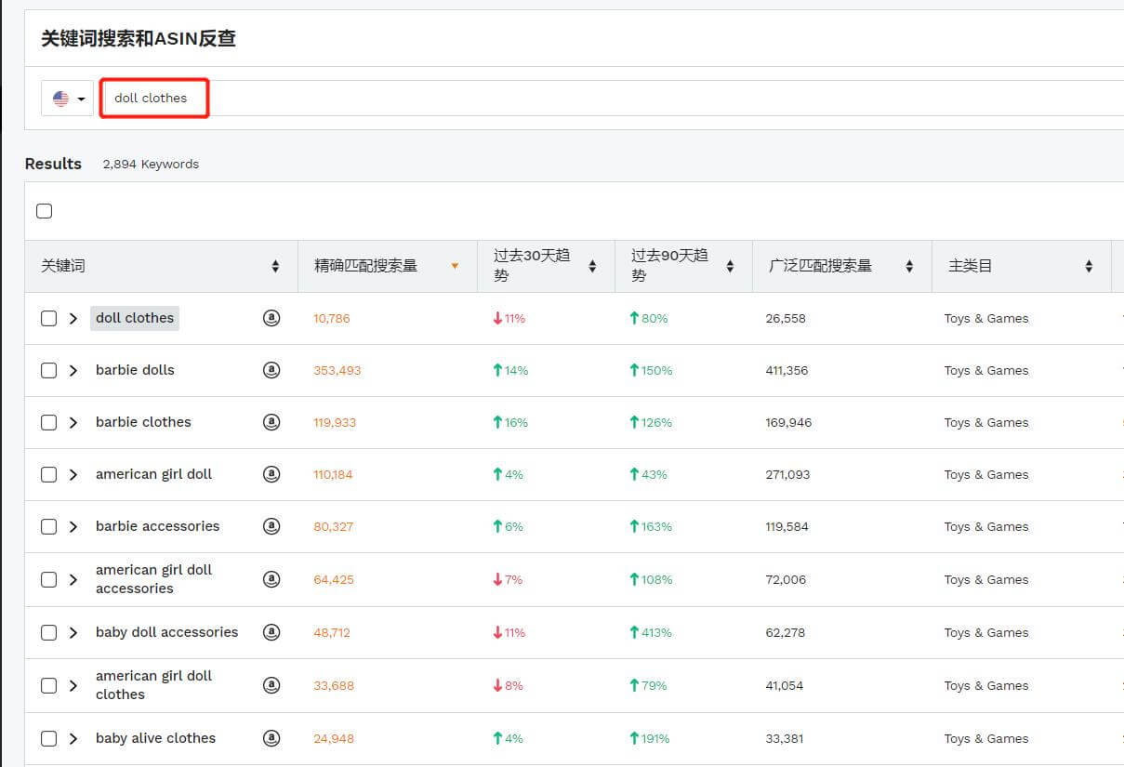Screen dimensions: 1124x767
Task: Click the barbie accessories keyword
Action: (157, 526)
